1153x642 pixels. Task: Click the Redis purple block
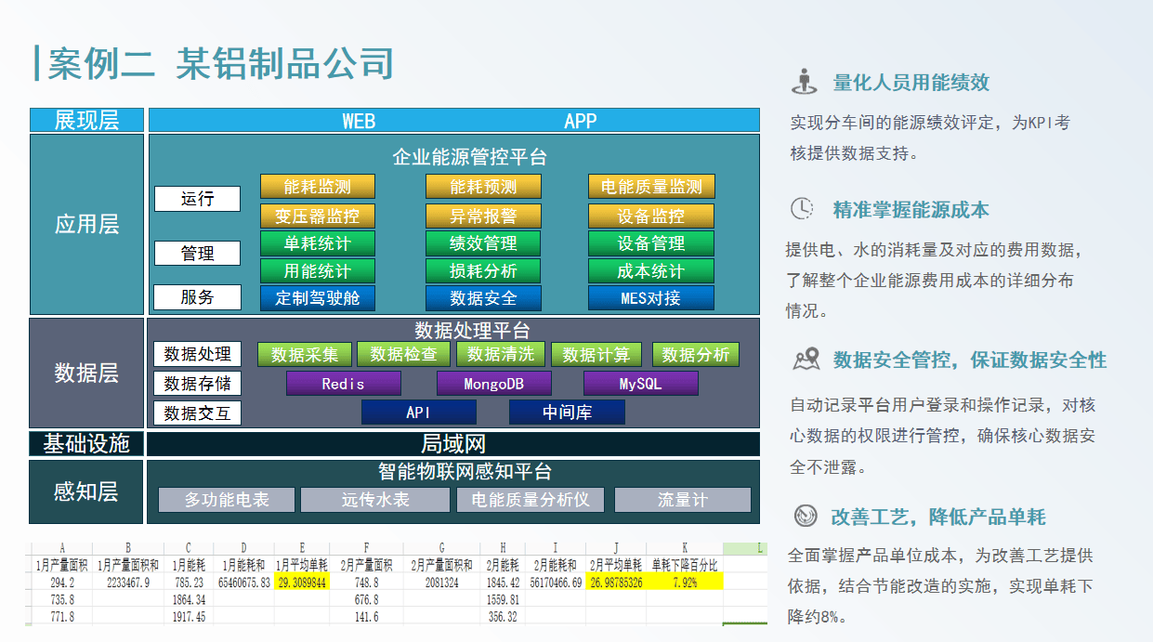pyautogui.click(x=344, y=383)
